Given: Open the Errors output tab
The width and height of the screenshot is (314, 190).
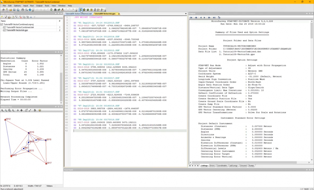Looking at the screenshot, I should (x=212, y=166).
